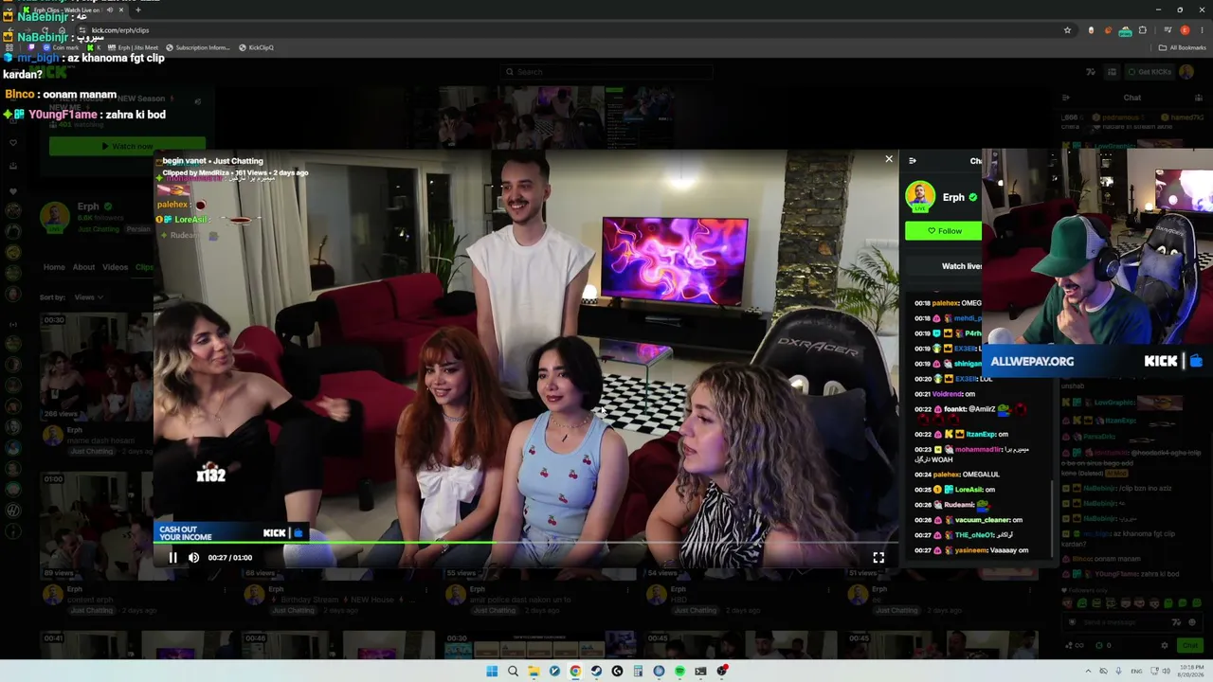Open the Erph channel name link in clip panel
Image resolution: width=1213 pixels, height=682 pixels.
(953, 197)
